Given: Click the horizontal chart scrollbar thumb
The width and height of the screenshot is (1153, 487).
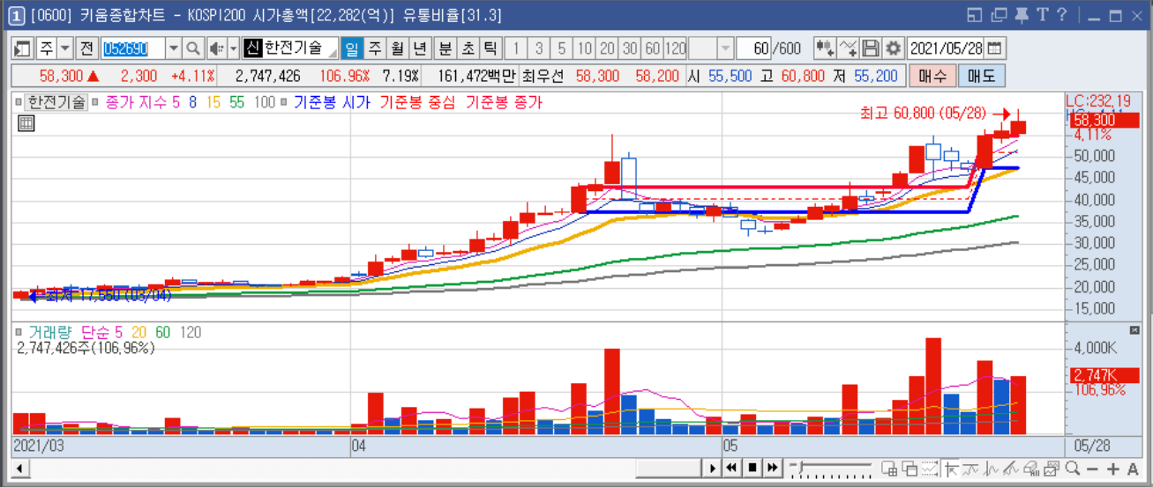Looking at the screenshot, I should [x=668, y=468].
